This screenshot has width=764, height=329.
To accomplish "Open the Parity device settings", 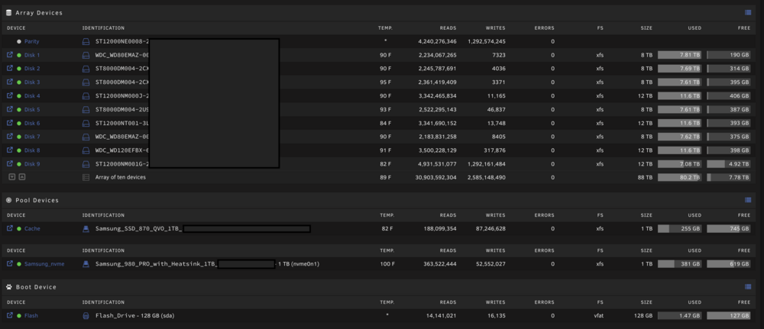I will [x=31, y=42].
